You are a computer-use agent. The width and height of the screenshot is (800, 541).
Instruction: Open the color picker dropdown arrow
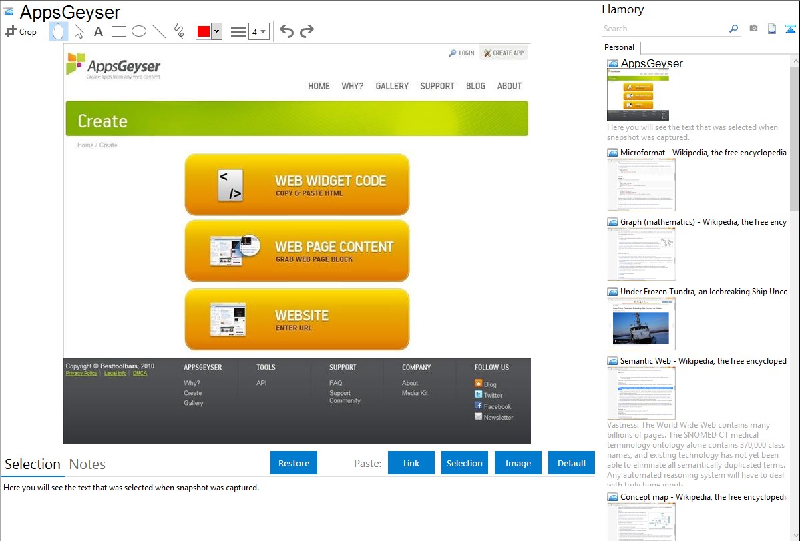click(x=216, y=31)
